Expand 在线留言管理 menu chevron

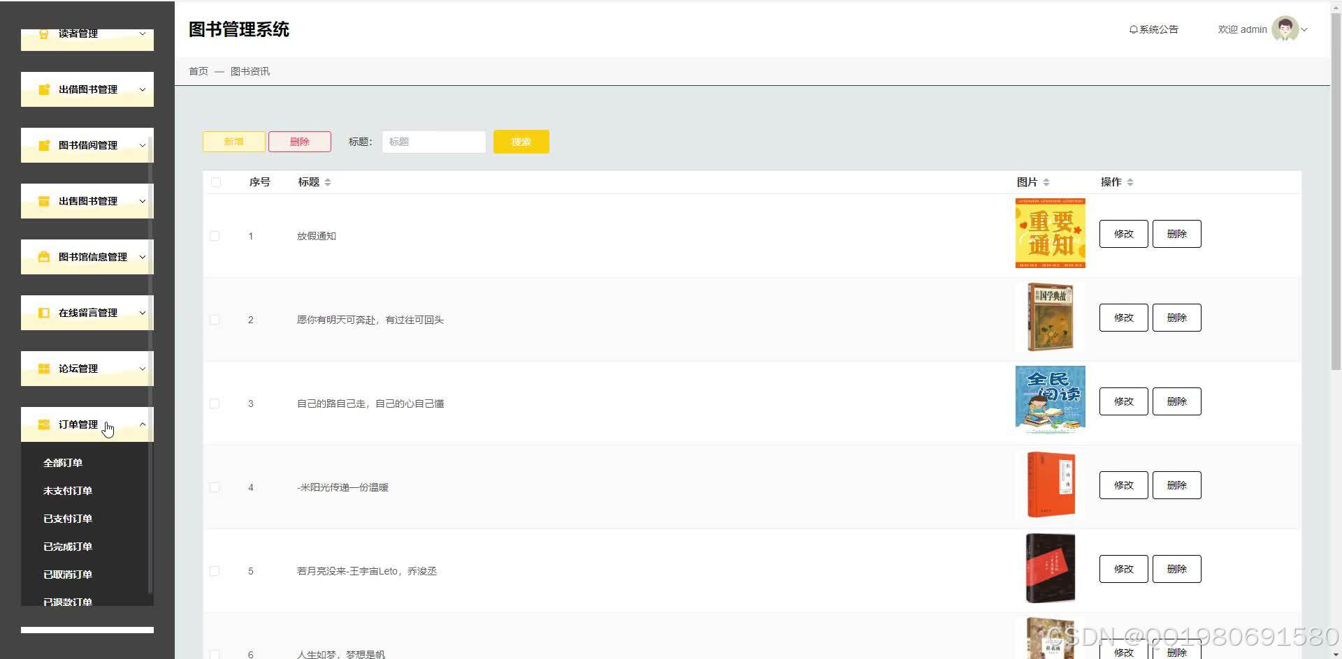coord(143,313)
